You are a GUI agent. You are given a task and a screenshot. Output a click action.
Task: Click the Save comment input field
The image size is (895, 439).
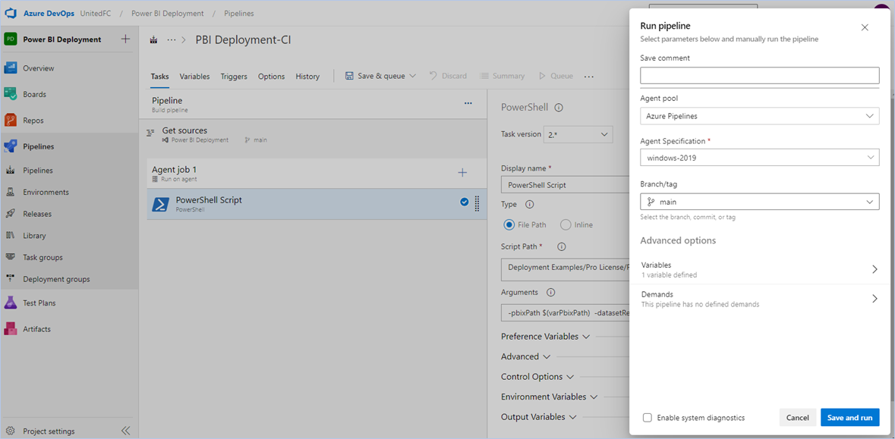coord(760,76)
